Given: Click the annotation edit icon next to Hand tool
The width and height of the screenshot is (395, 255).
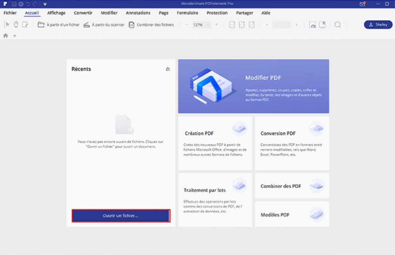Looking at the screenshot, I should (x=25, y=24).
